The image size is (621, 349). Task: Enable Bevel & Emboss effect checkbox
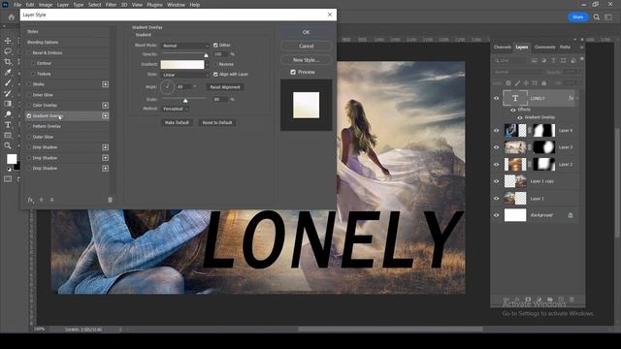[29, 52]
